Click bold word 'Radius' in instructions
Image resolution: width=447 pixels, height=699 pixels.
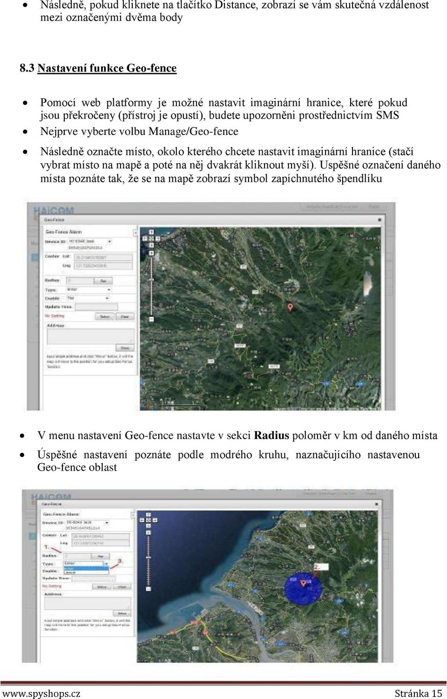[x=271, y=436]
